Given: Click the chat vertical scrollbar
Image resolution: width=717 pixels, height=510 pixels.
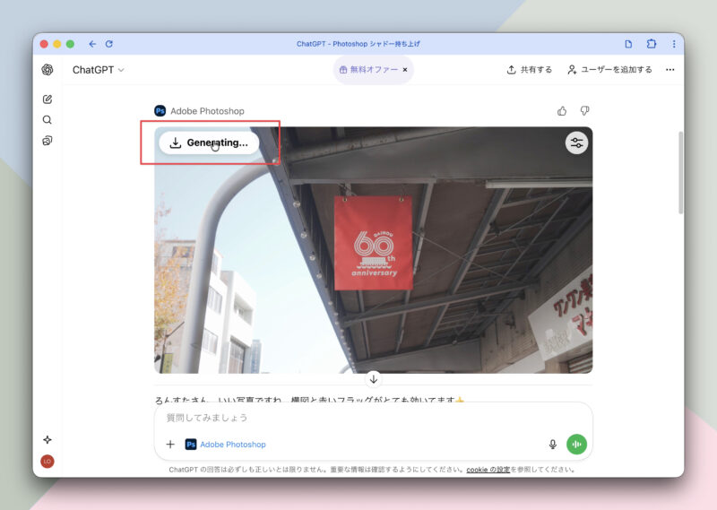Looking at the screenshot, I should pyautogui.click(x=681, y=173).
